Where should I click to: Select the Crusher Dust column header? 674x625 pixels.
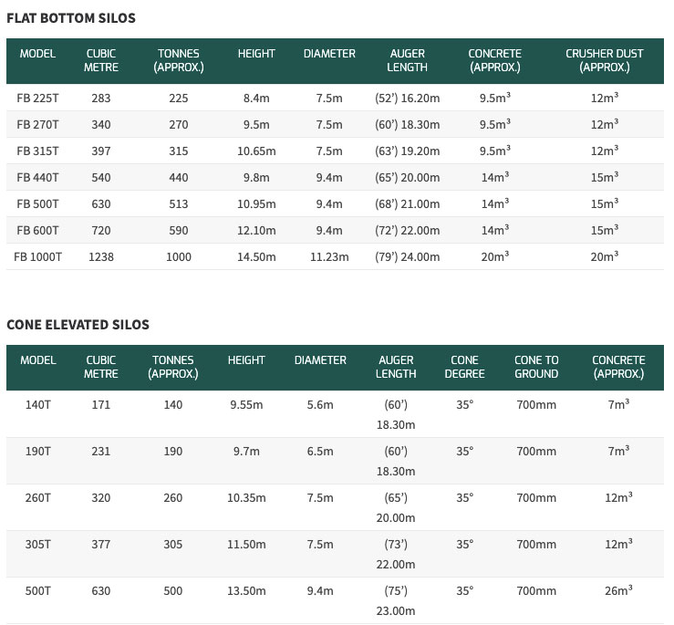point(604,60)
